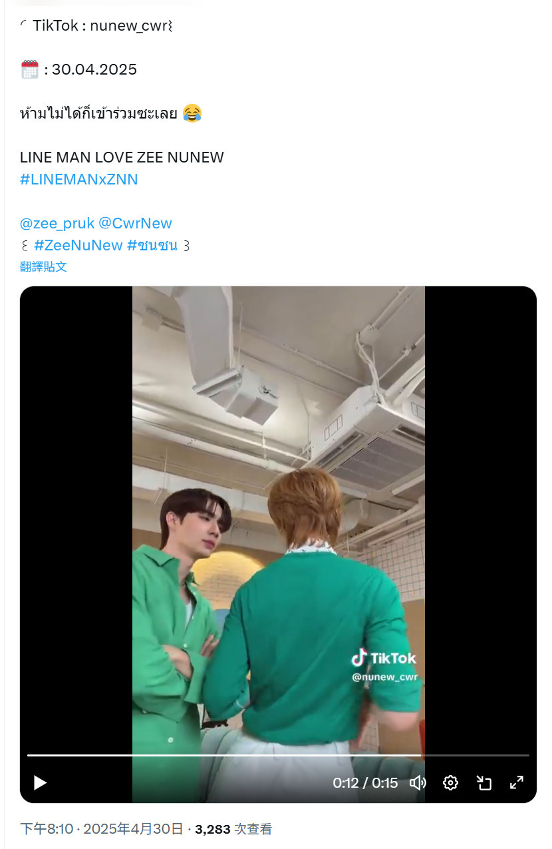Click the TikTok logo watermark in the video
This screenshot has width=552, height=849.
pyautogui.click(x=384, y=658)
